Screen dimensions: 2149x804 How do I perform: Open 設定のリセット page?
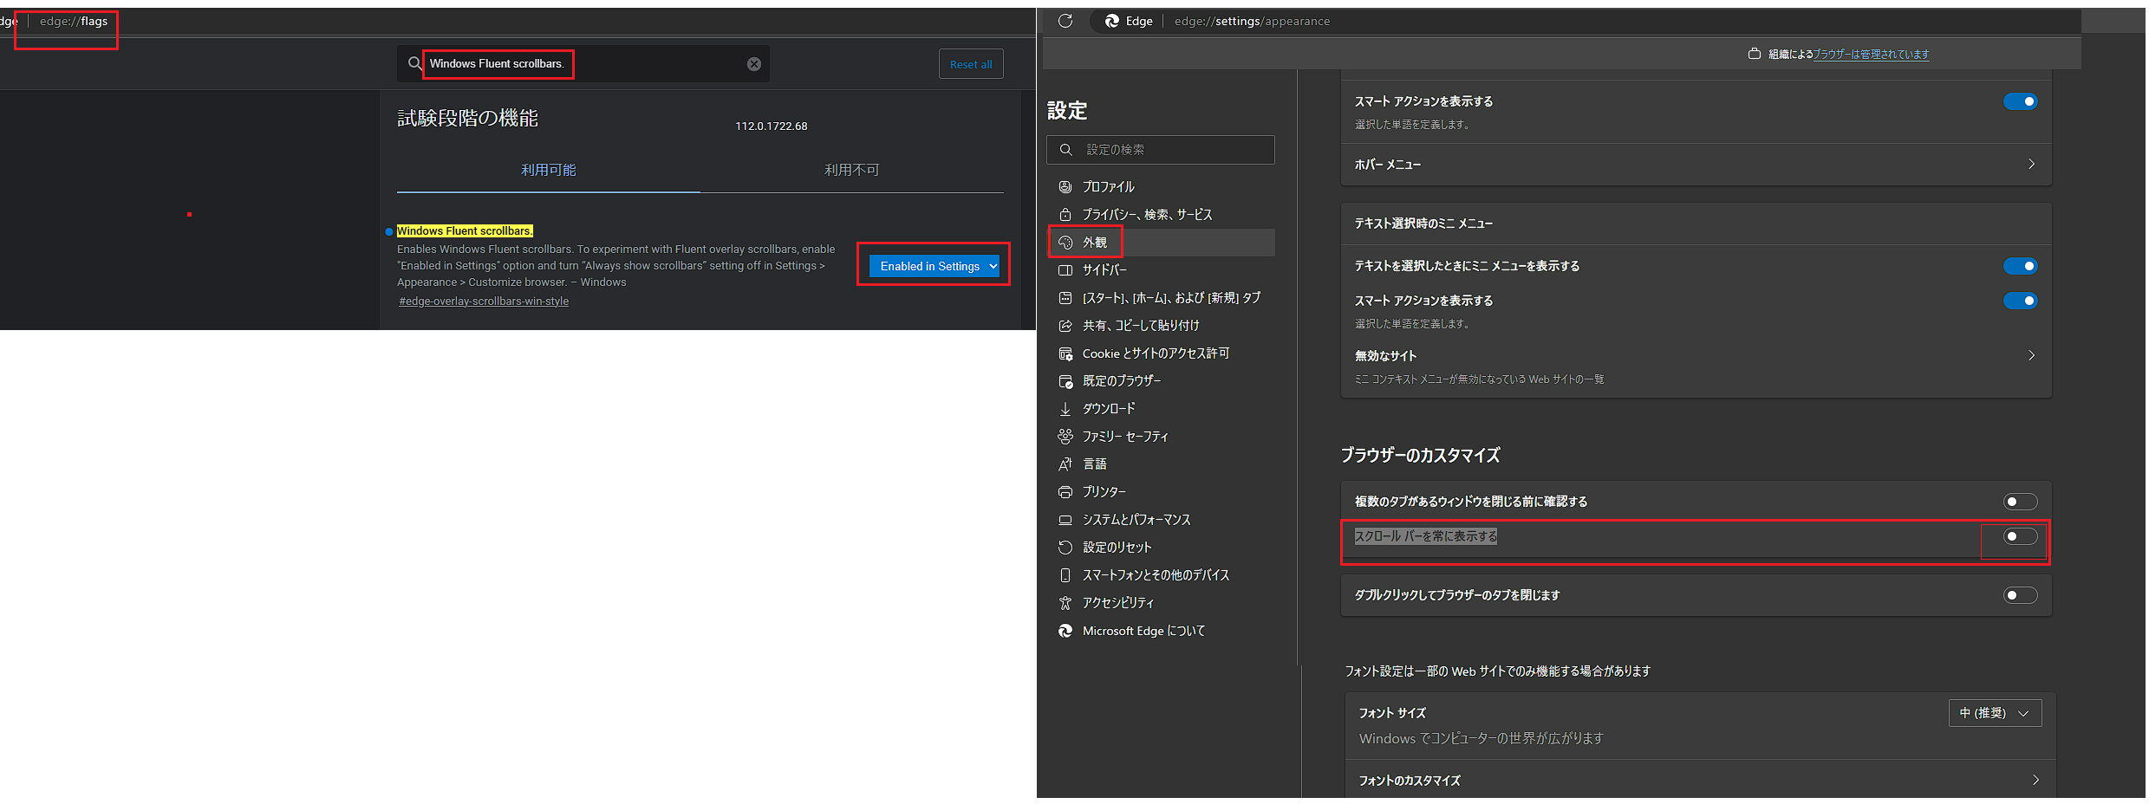(x=1161, y=548)
